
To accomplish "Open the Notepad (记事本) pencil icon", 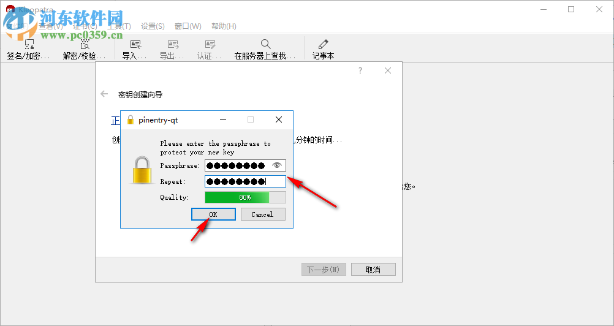I will pyautogui.click(x=323, y=44).
